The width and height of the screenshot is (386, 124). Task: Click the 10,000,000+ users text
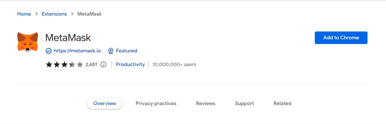174,64
